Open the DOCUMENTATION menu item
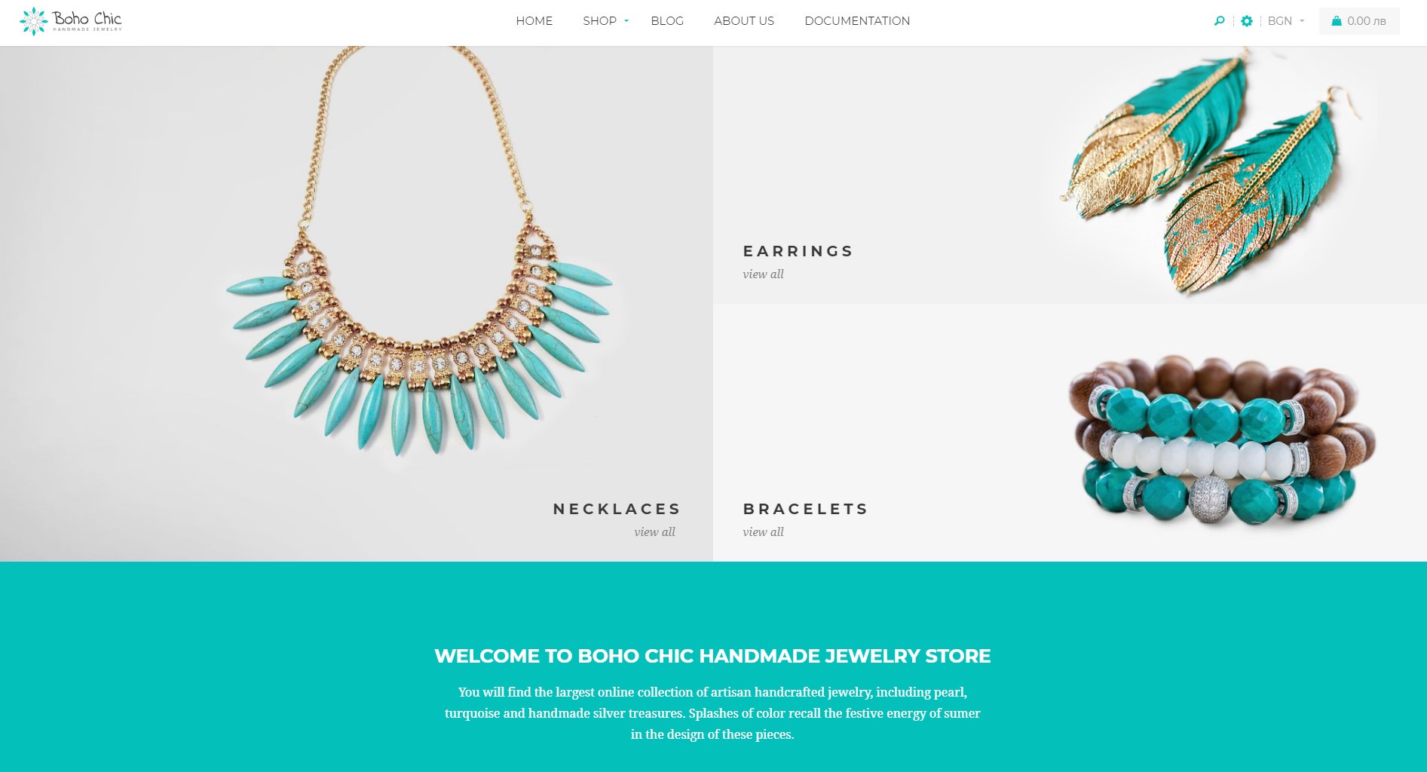The height and width of the screenshot is (772, 1427). coord(857,21)
